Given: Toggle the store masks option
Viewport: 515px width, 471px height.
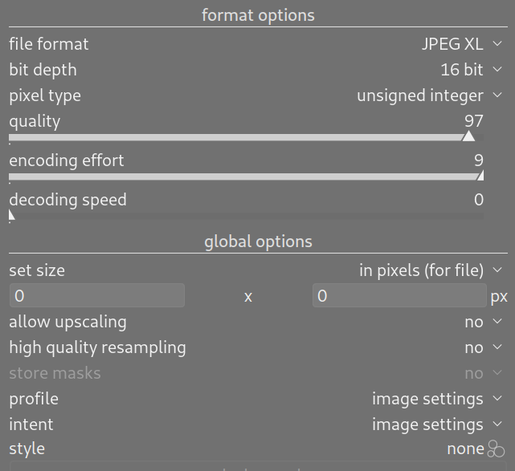Looking at the screenshot, I should click(474, 373).
